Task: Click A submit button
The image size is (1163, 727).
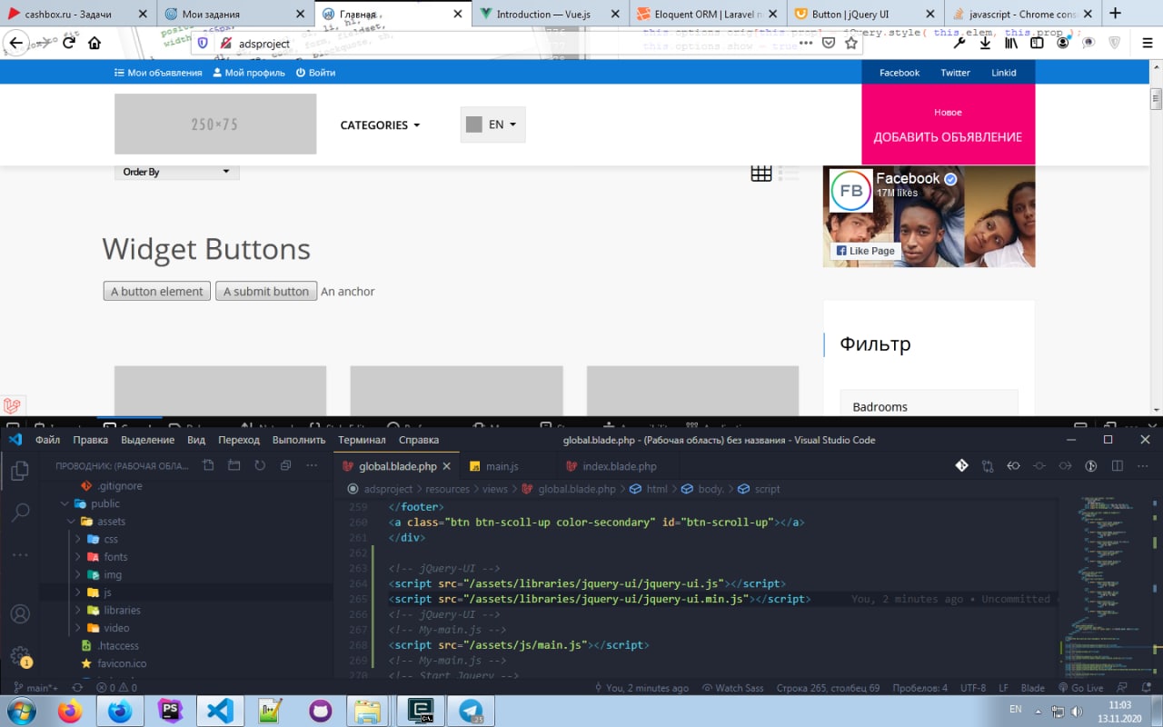Action: (x=266, y=291)
